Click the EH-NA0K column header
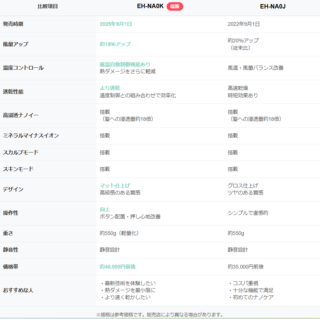This screenshot has height=319, width=320. pos(150,6)
